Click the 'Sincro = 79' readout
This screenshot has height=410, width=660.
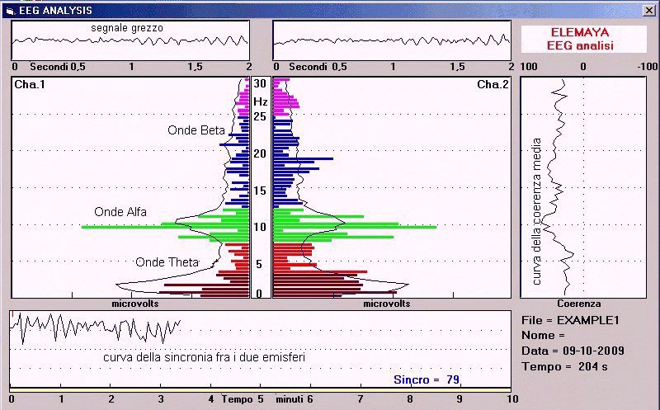click(426, 379)
